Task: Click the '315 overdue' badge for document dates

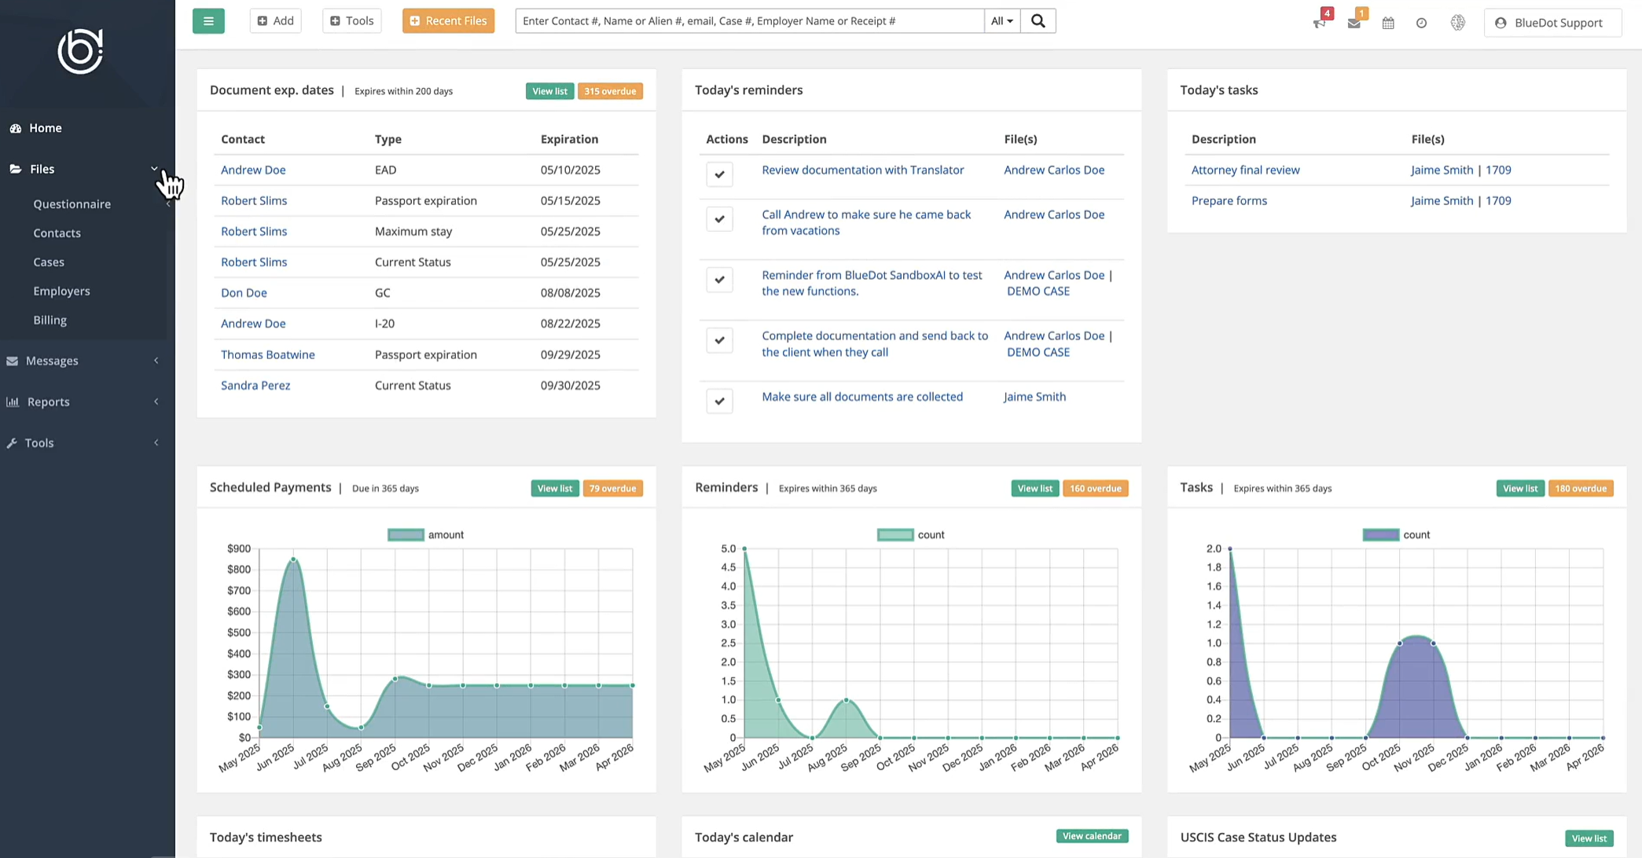Action: click(610, 90)
